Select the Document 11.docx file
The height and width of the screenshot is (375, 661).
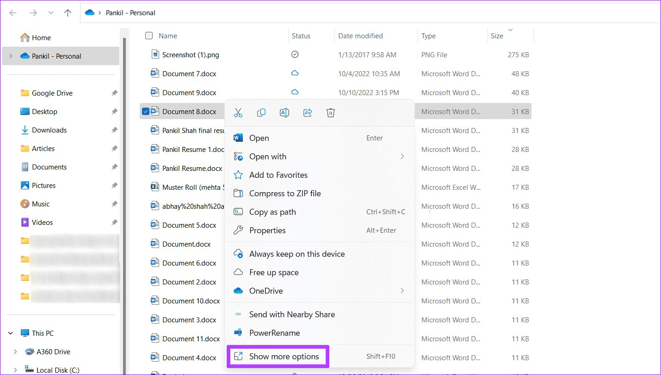click(191, 339)
